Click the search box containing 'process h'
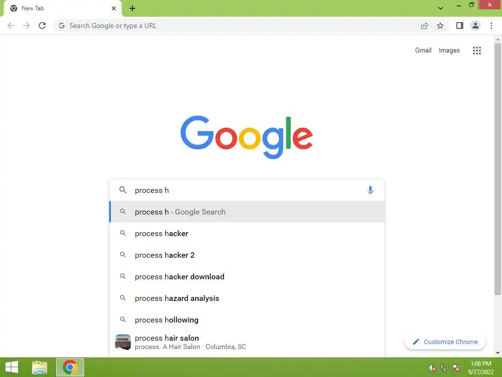The width and height of the screenshot is (502, 377). tap(247, 190)
